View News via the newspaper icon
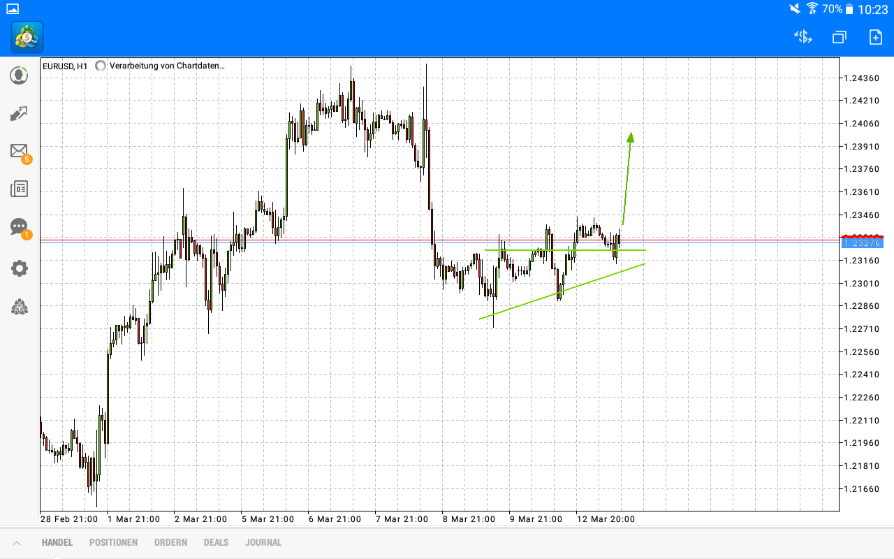894x559 pixels. coord(19,189)
